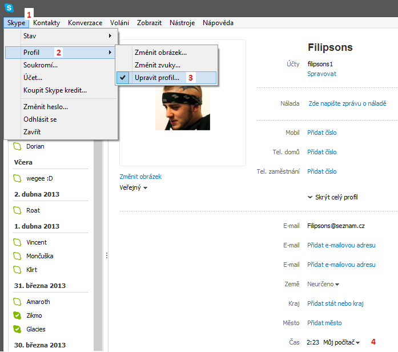Click the status icon next to Dorian
The image size is (398, 352).
[x=19, y=146]
